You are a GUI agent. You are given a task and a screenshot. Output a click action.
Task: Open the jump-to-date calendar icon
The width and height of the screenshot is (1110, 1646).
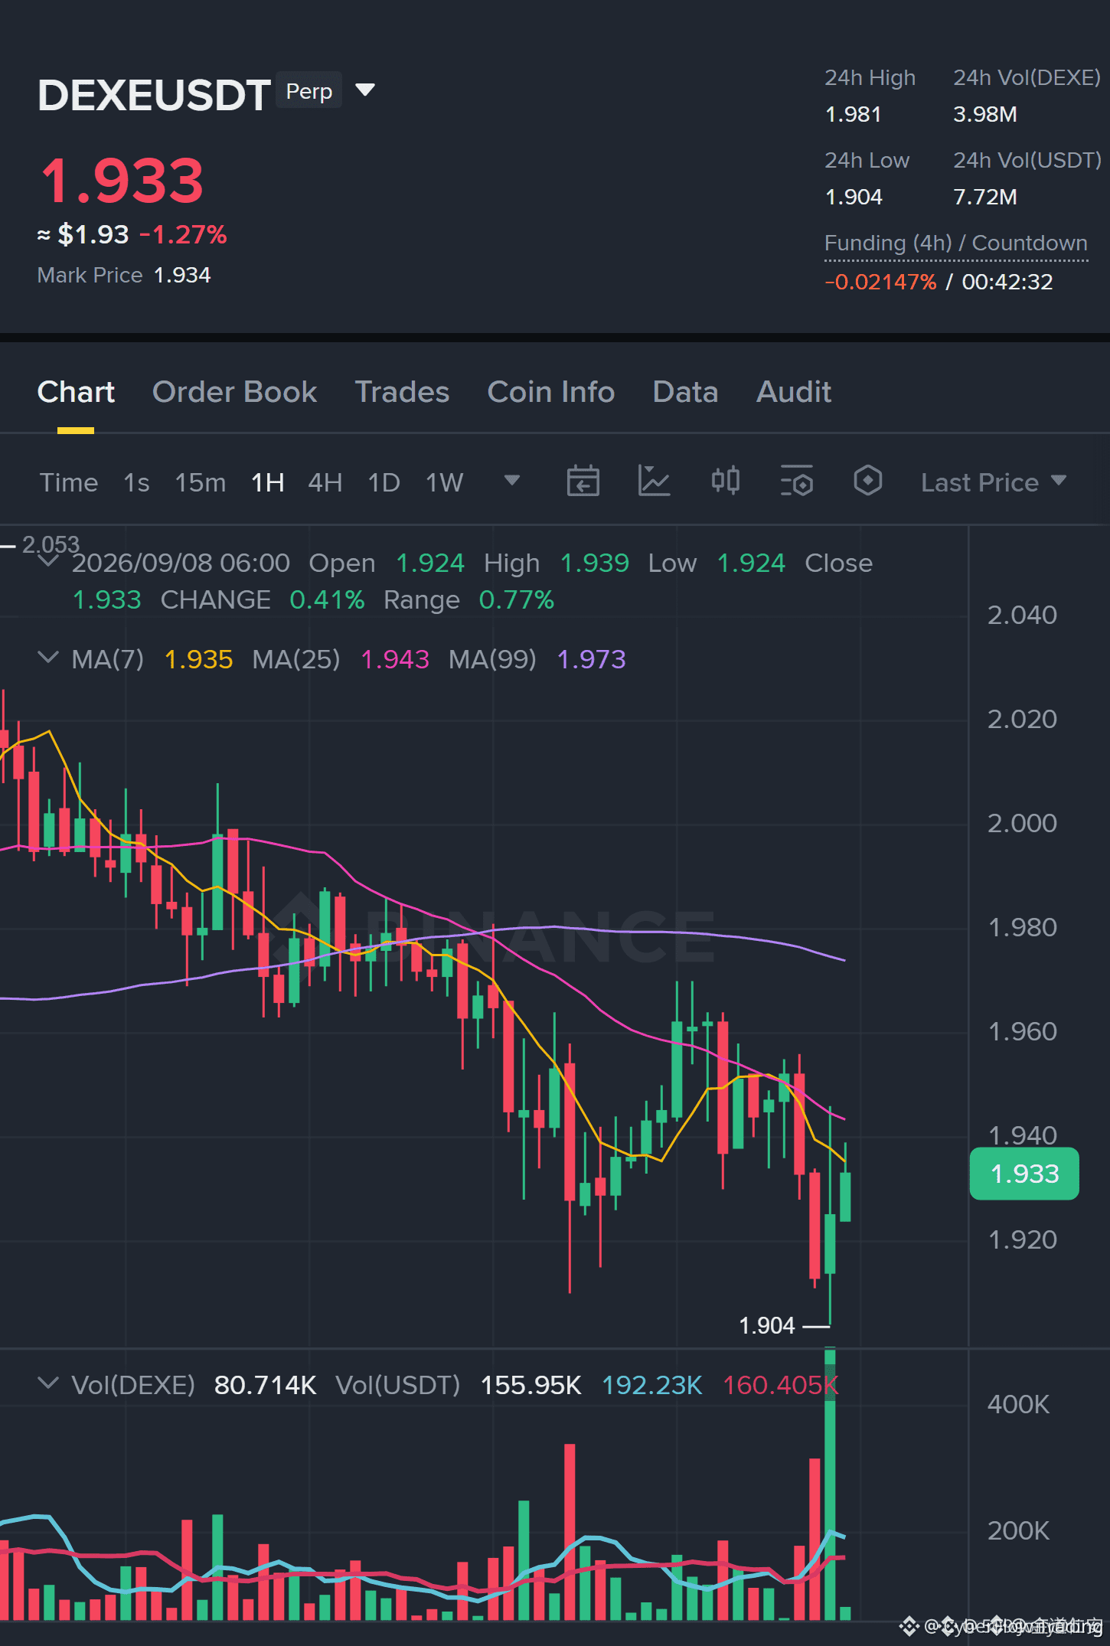[x=583, y=482]
